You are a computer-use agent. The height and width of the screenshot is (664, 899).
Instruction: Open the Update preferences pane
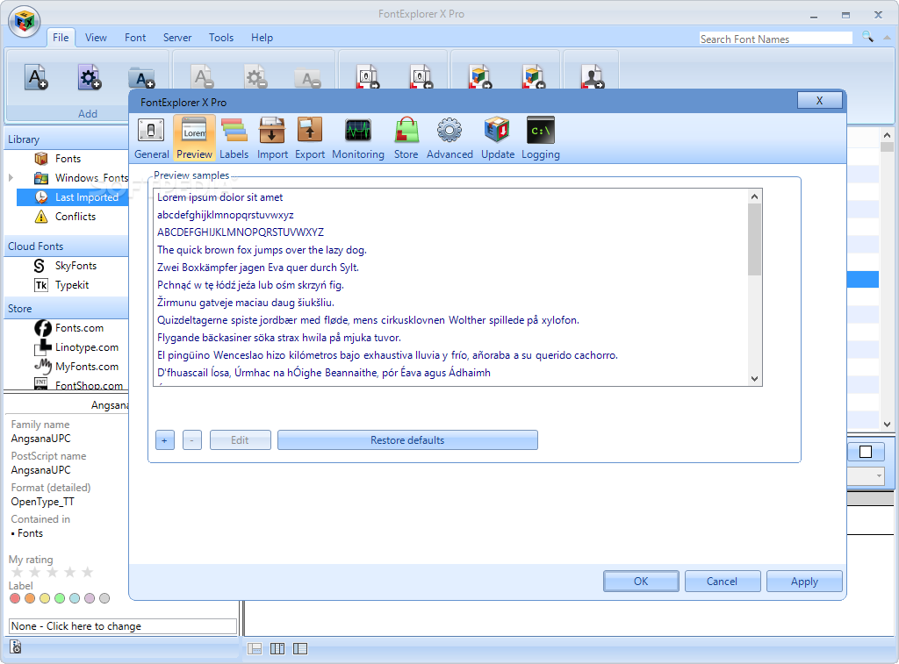(497, 138)
